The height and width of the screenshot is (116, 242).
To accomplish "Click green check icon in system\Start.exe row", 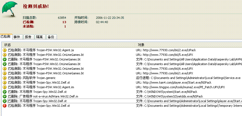I will [5, 92].
